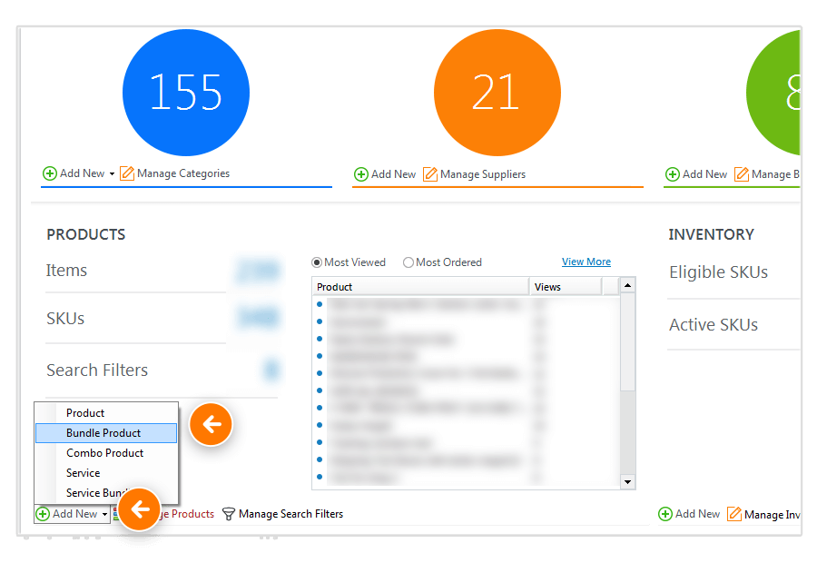
Task: Click the pencil icon beside Manage B
Action: coord(742,174)
